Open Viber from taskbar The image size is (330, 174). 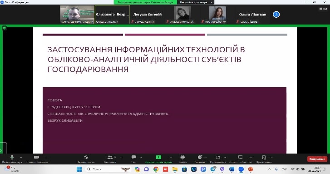(222, 169)
